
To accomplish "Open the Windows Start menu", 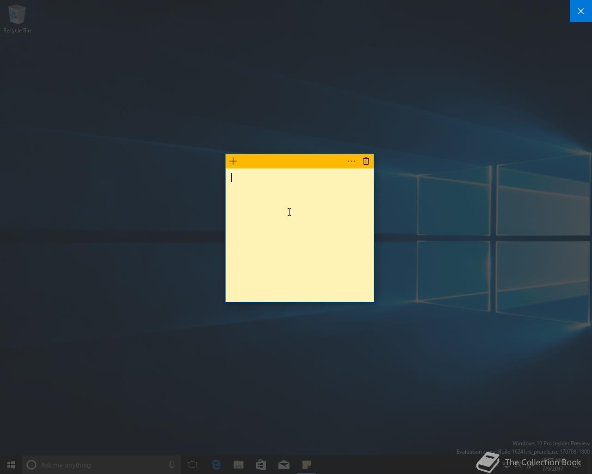I will tap(11, 465).
